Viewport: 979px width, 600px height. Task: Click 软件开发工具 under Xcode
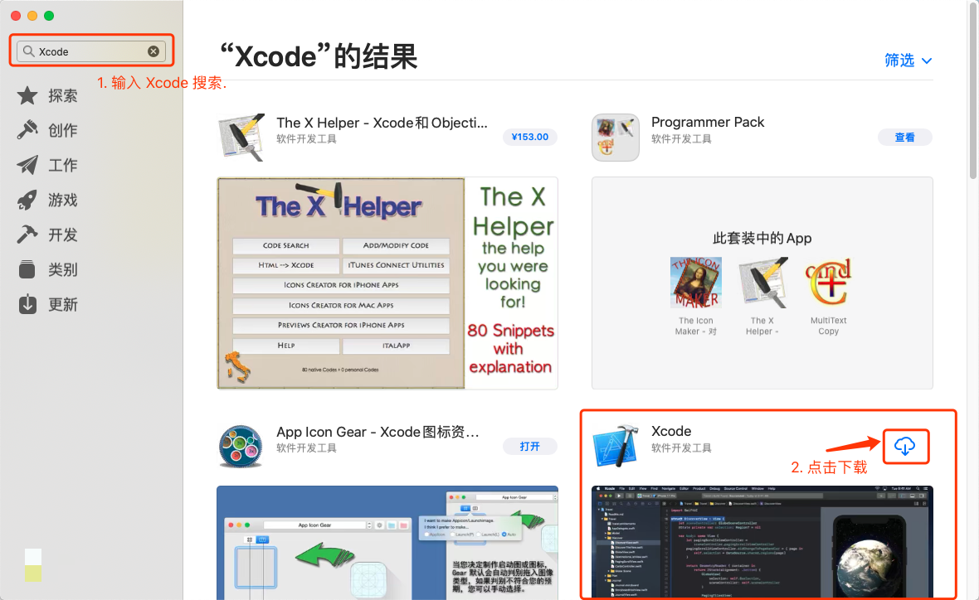[681, 448]
